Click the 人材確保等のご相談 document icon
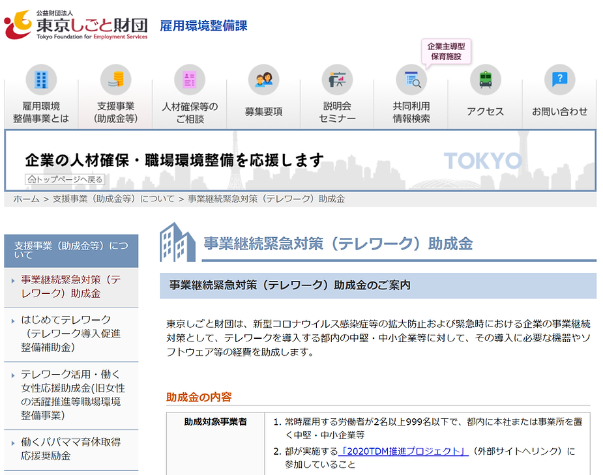The width and height of the screenshot is (603, 475). [190, 80]
